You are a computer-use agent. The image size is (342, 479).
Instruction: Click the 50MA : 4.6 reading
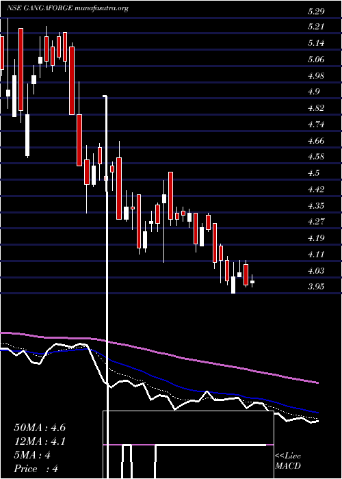click(40, 428)
